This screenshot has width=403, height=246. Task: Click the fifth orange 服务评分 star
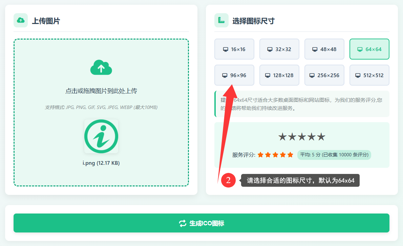[290, 155]
